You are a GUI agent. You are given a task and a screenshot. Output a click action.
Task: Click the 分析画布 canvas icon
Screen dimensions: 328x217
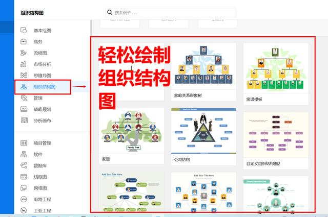pos(24,120)
